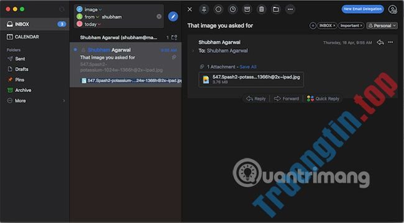Move email using the folder icon
The height and width of the screenshot is (223, 404).
[x=276, y=9]
